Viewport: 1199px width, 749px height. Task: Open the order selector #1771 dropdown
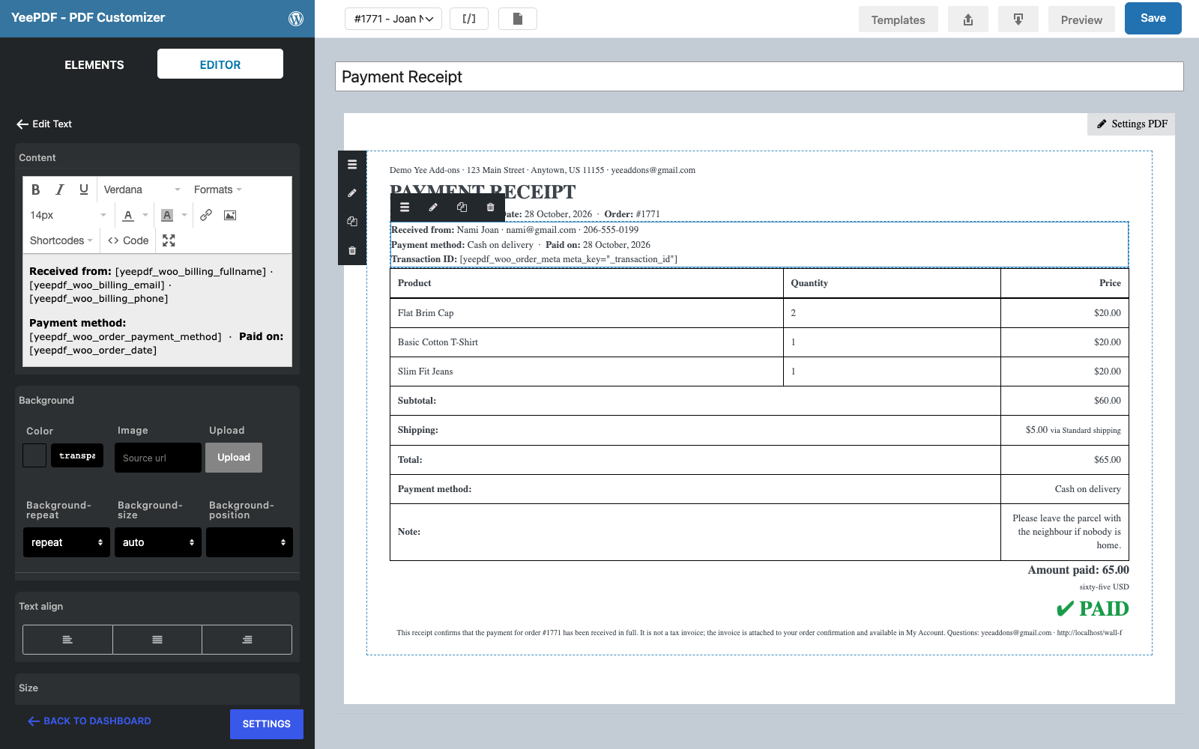(x=393, y=19)
